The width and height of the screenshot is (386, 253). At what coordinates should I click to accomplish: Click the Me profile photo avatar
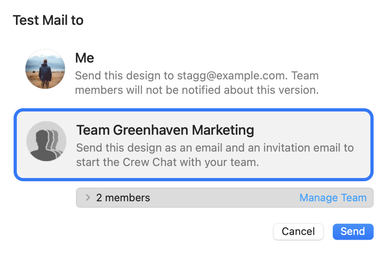click(45, 69)
